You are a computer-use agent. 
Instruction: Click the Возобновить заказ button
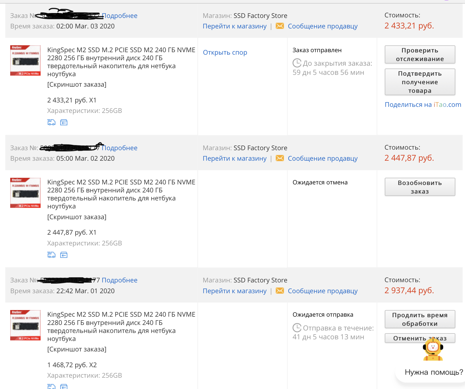420,187
